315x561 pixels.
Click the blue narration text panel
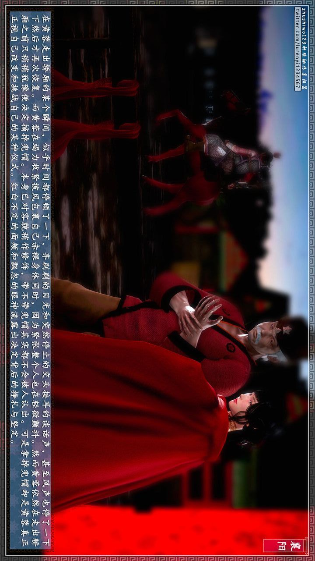click(x=30, y=280)
